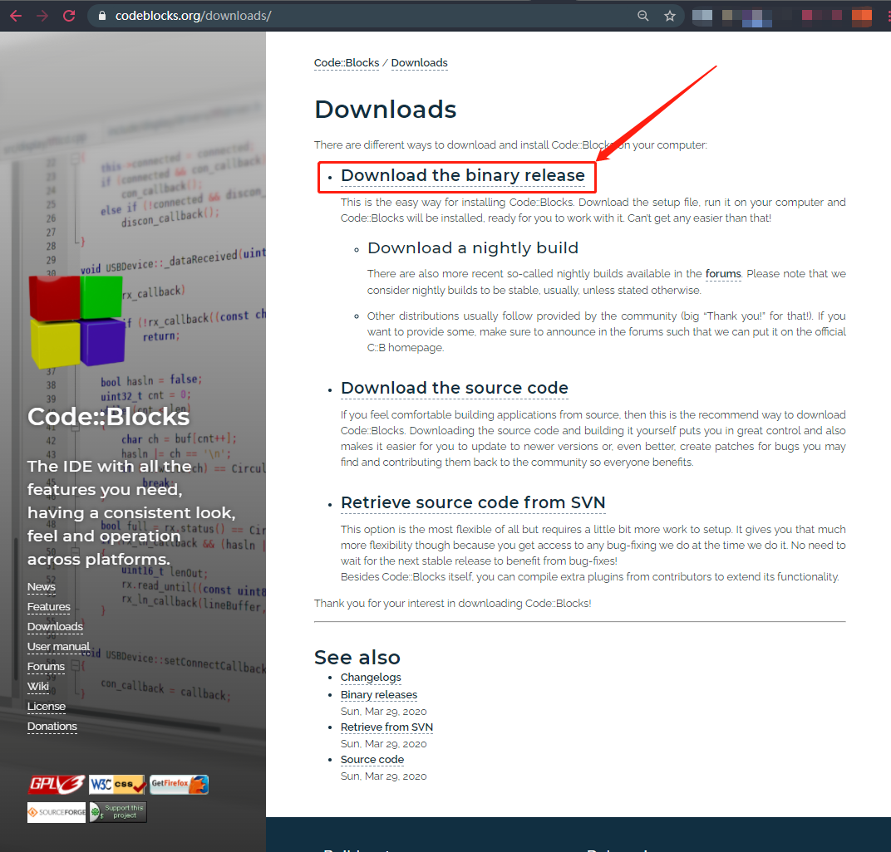Screen dimensions: 891x852
Task: Visit SourceForge via its badge
Action: click(56, 811)
